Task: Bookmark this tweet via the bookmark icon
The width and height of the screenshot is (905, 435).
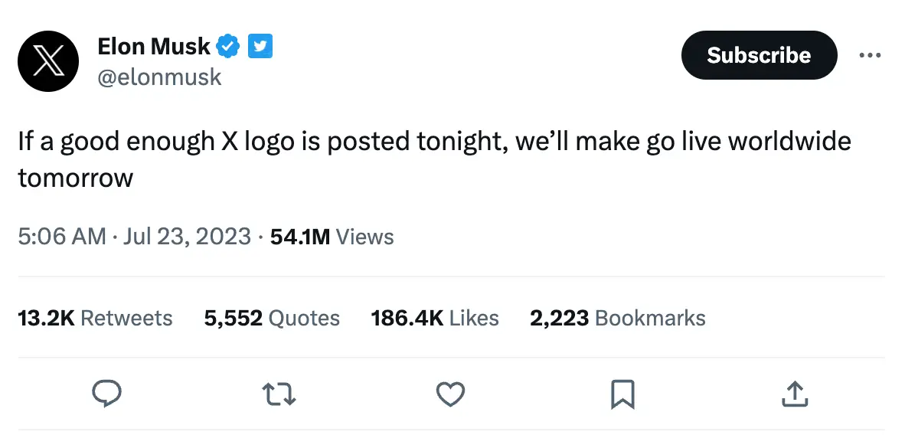Action: pos(622,394)
